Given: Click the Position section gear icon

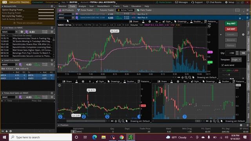Looking at the screenshot, I should click(241, 125).
